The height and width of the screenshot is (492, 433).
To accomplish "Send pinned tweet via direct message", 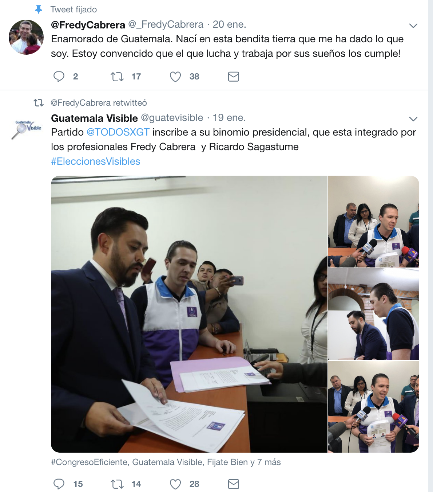I will [x=234, y=77].
